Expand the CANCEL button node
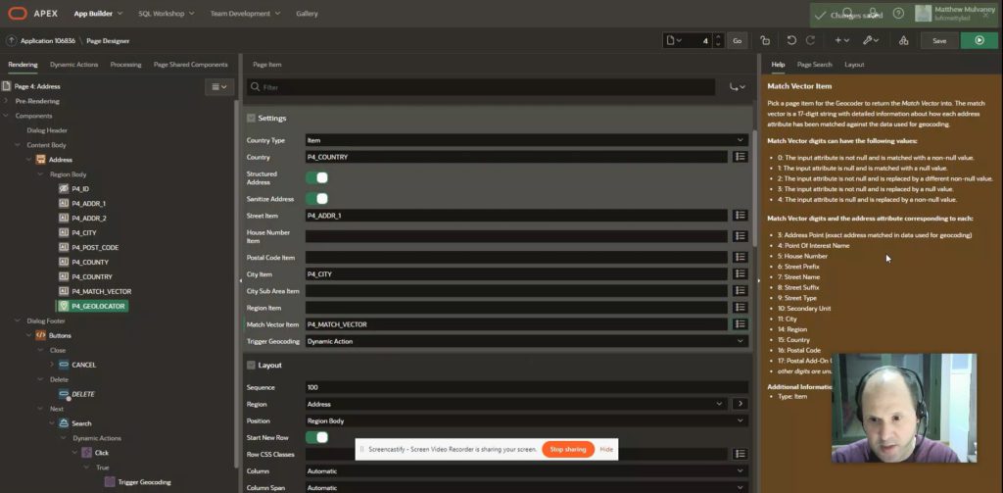1003x493 pixels. (52, 365)
